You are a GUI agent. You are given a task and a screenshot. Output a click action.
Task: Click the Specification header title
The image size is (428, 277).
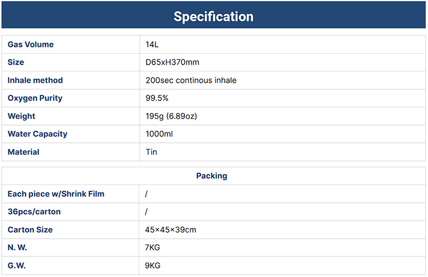[213, 16]
